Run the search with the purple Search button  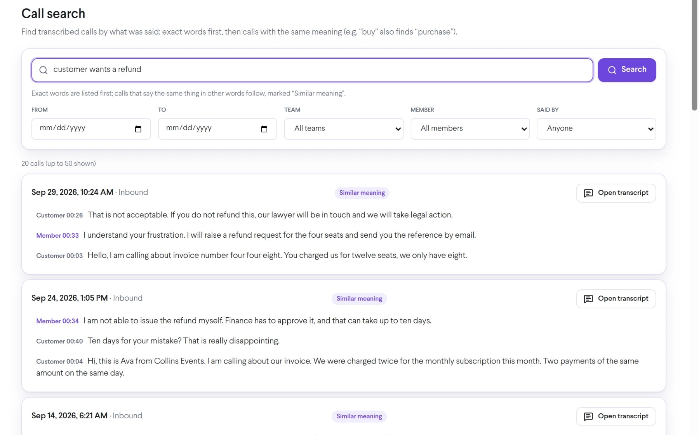click(x=627, y=70)
